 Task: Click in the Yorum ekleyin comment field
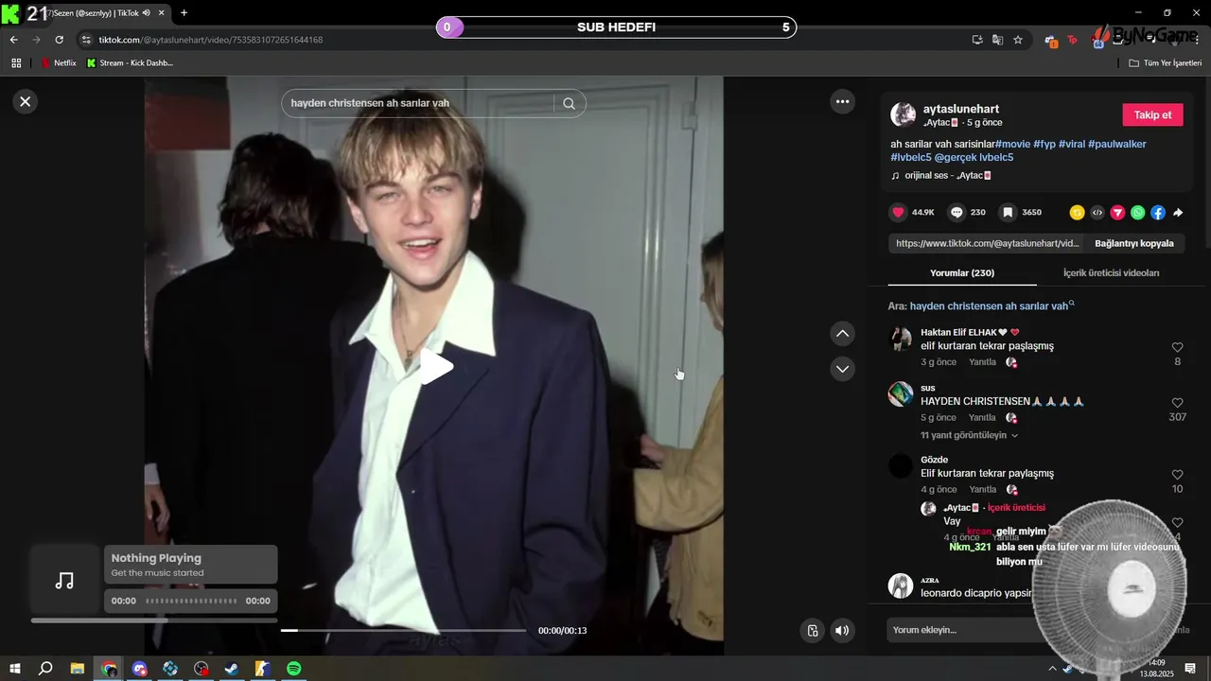pos(965,630)
